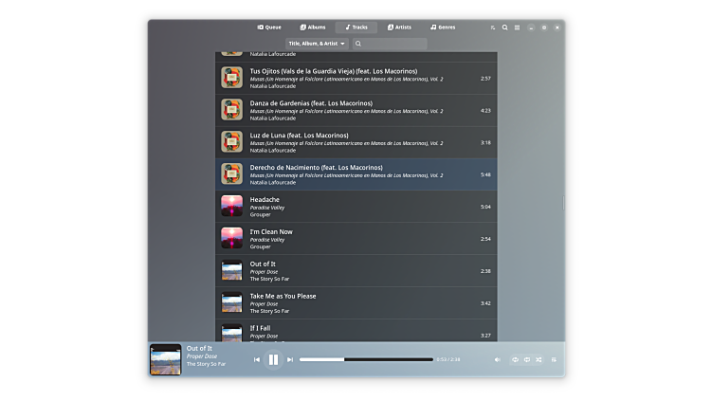The width and height of the screenshot is (713, 401).
Task: Switch to the Genres tab
Action: pos(443,27)
